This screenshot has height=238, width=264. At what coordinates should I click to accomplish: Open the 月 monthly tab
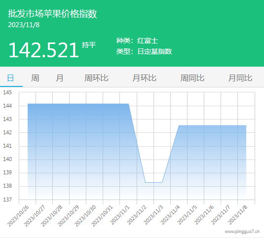[x=60, y=78]
